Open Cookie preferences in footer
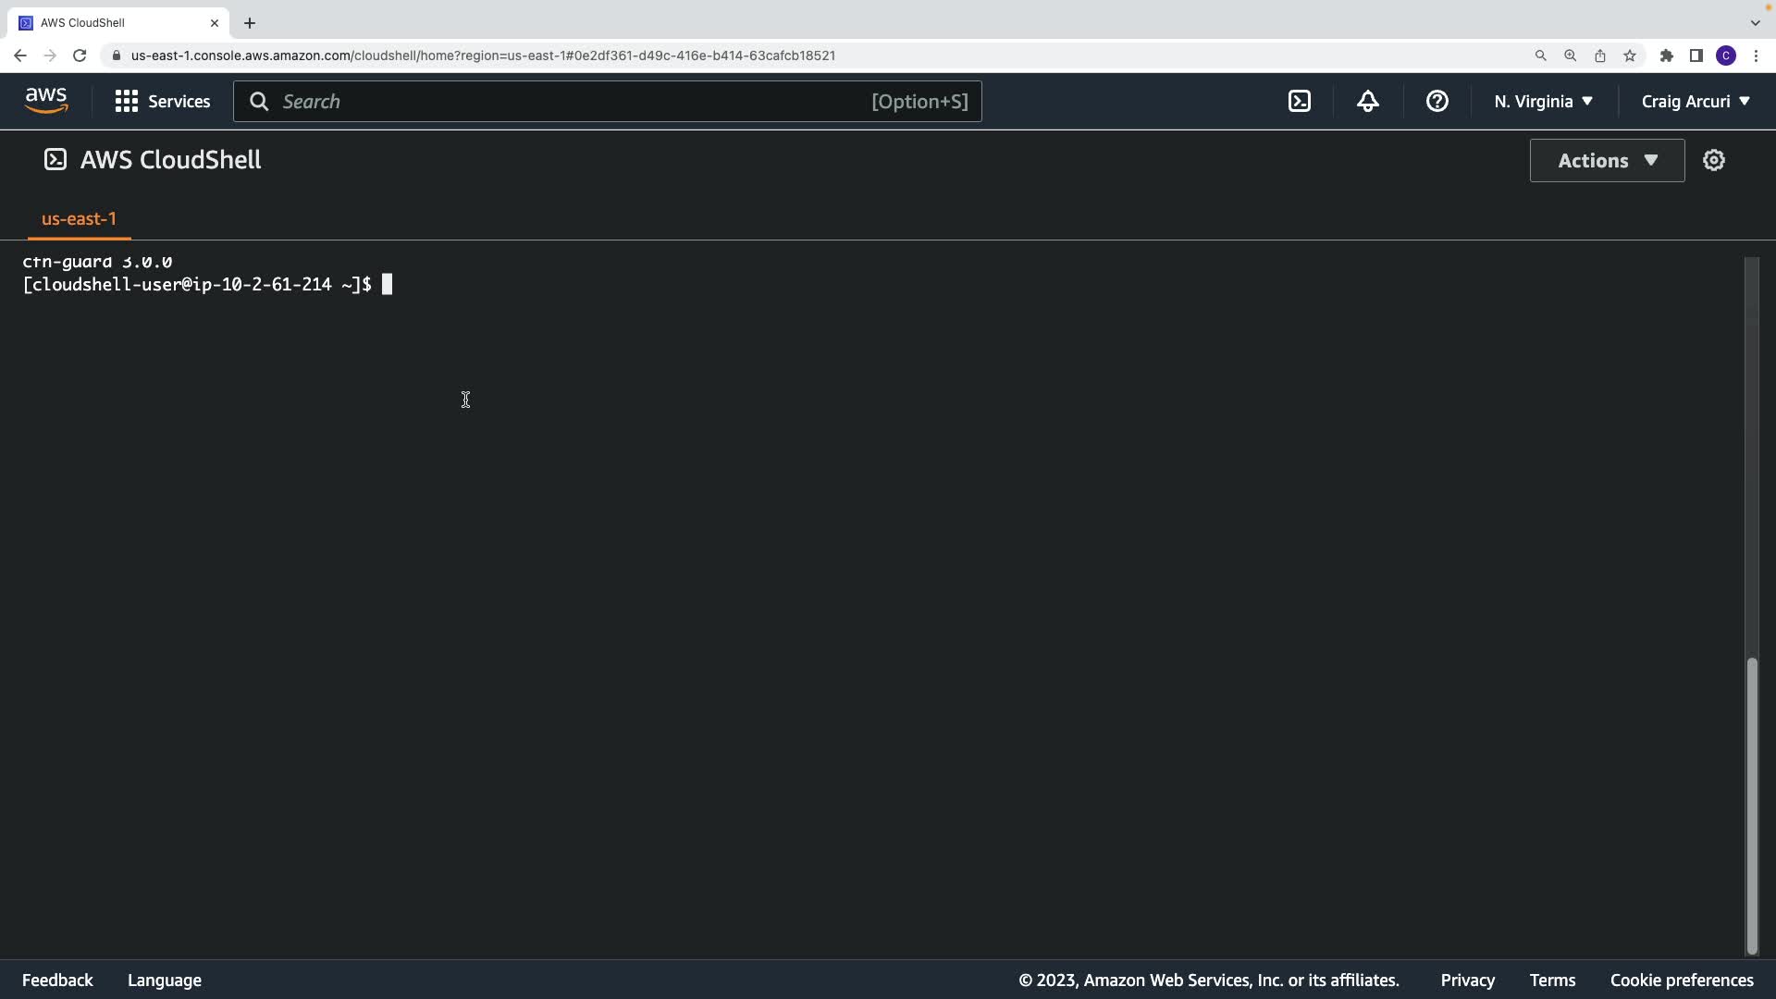This screenshot has width=1776, height=999. coord(1681,980)
